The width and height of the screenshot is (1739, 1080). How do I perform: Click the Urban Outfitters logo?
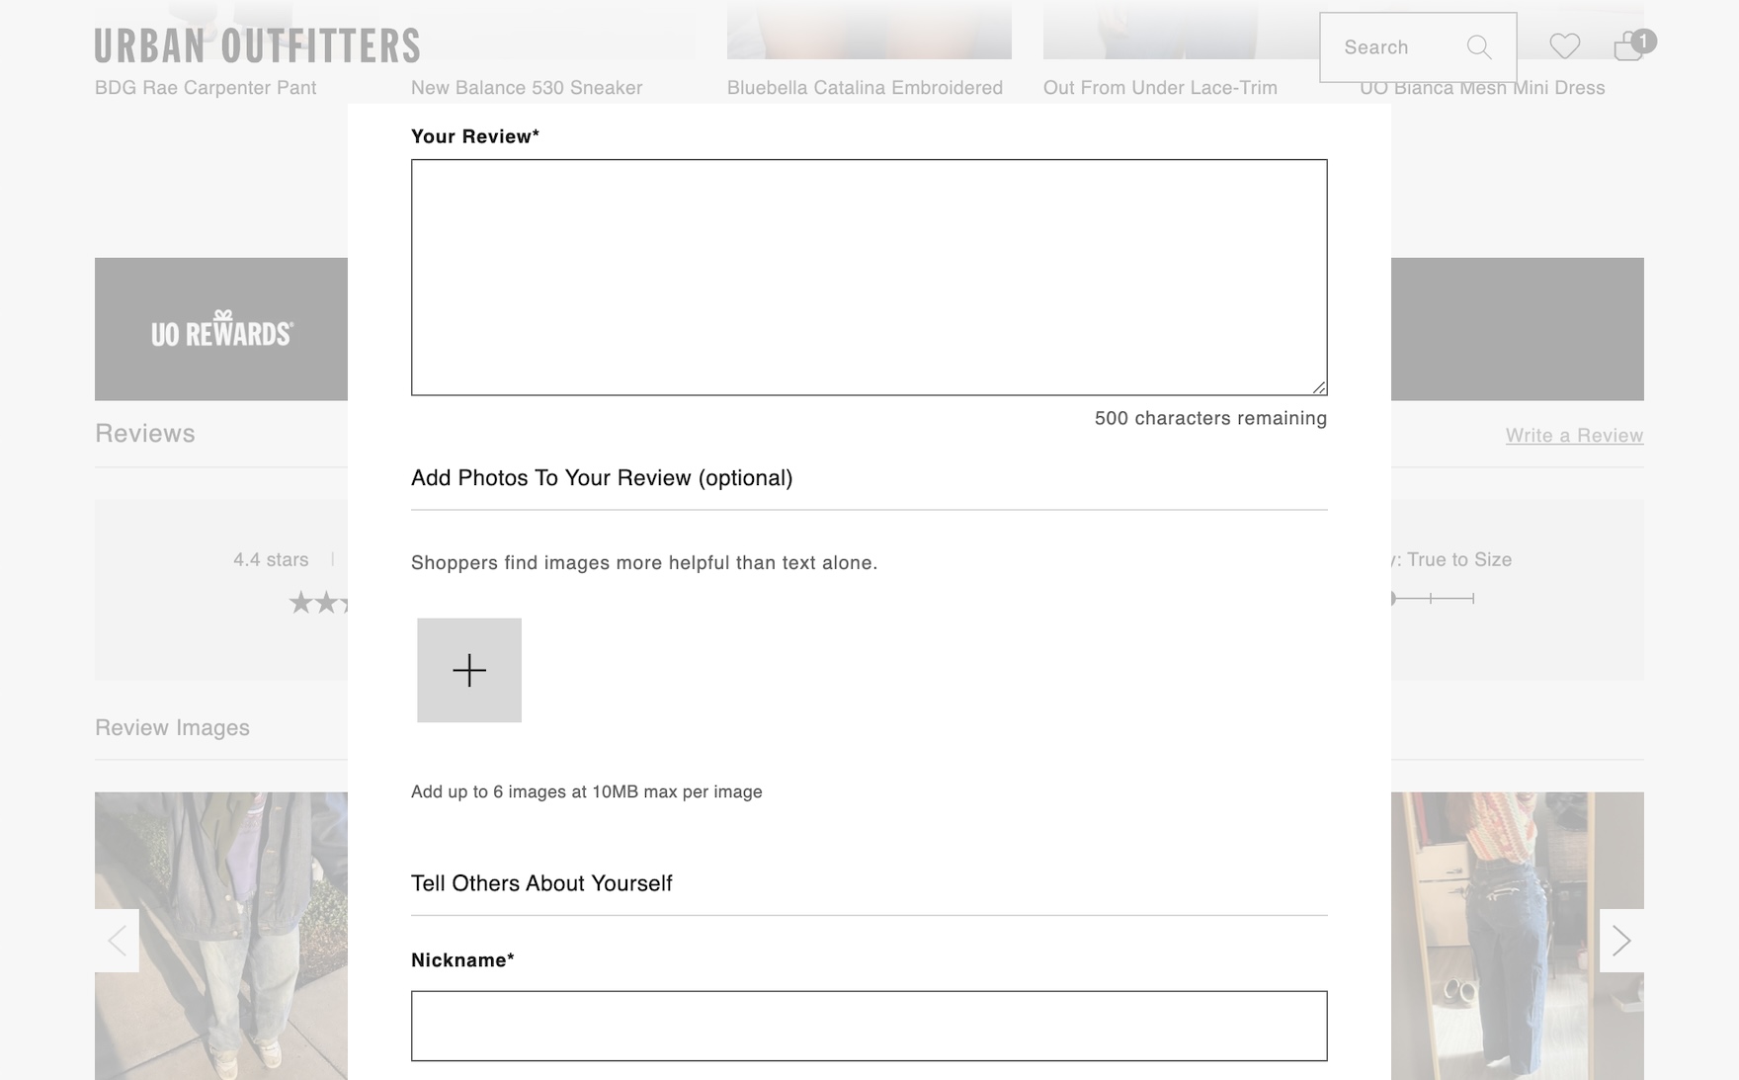click(257, 45)
